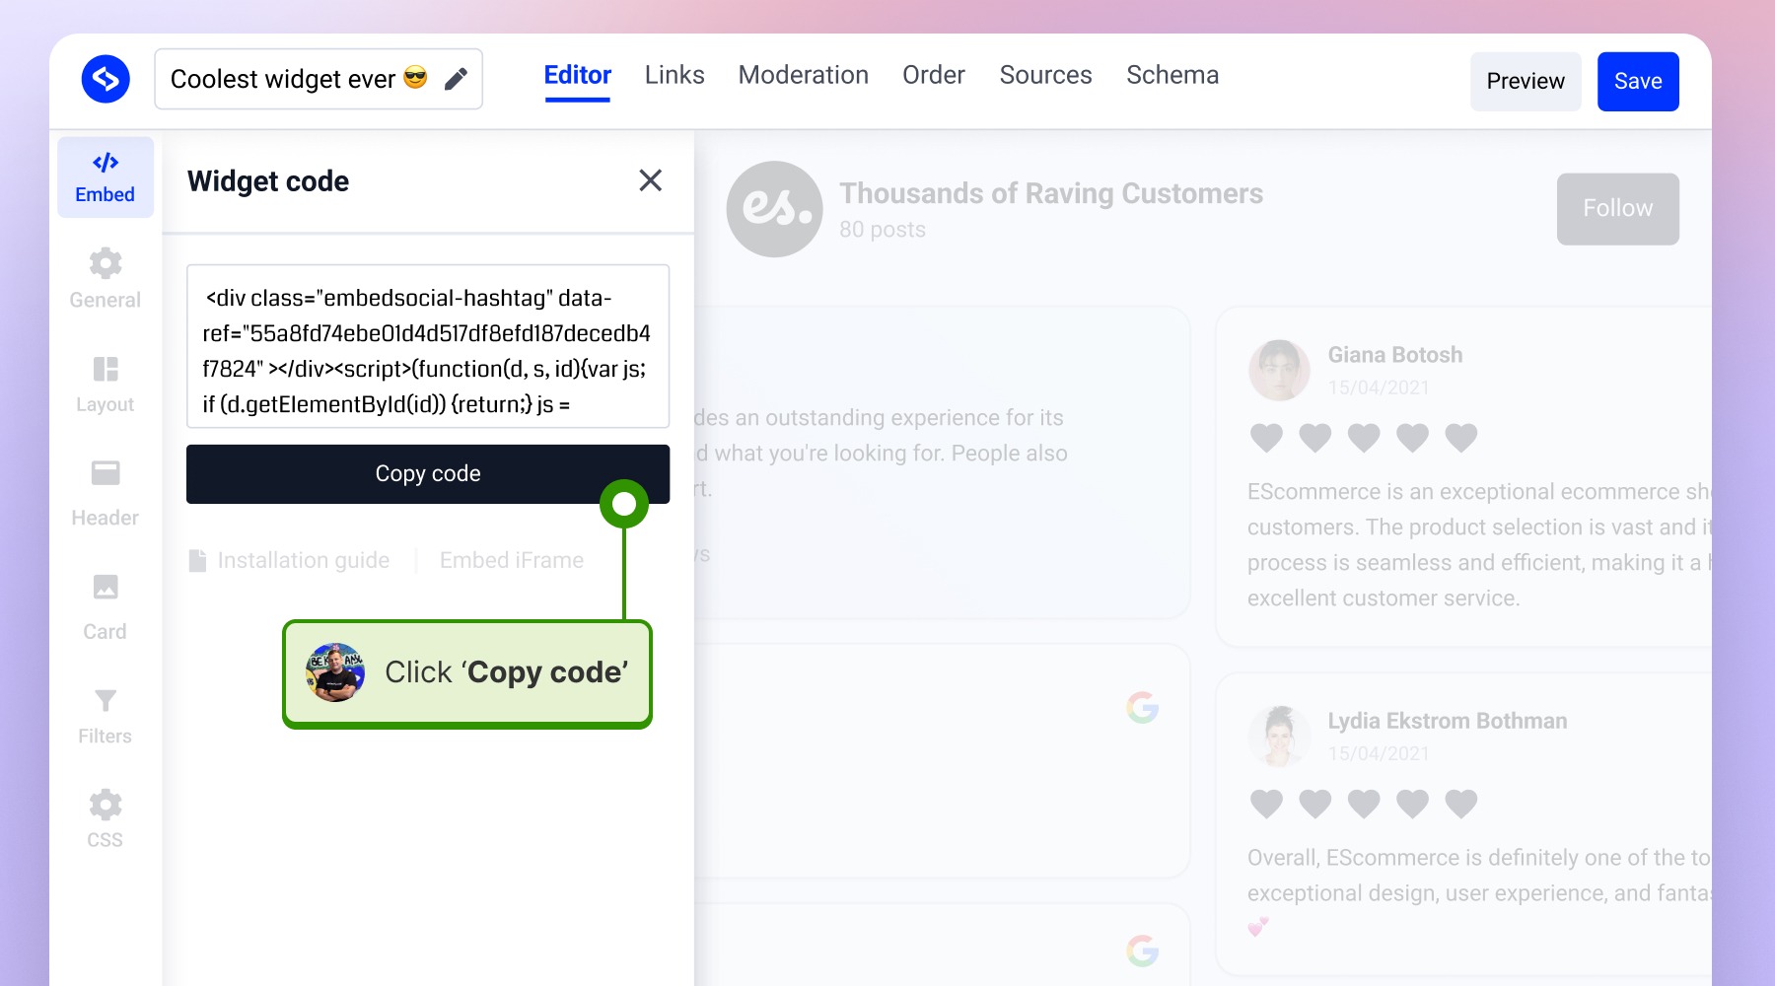The width and height of the screenshot is (1775, 986).
Task: Switch to the Links tab
Action: pos(674,76)
